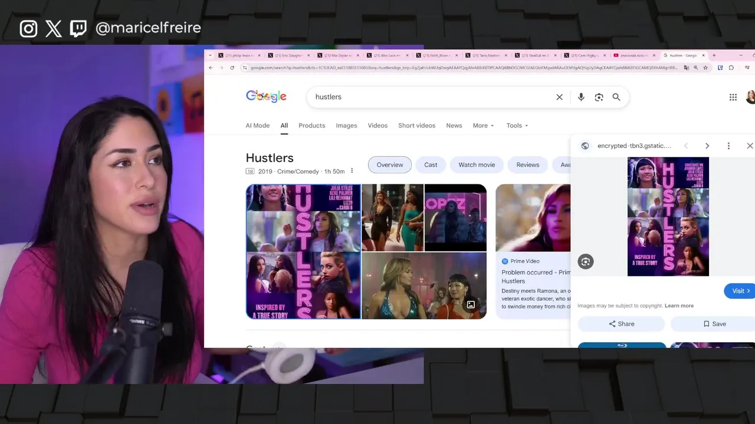755x424 pixels.
Task: Open the anaconda nicki YouTube tab
Action: pyautogui.click(x=634, y=55)
